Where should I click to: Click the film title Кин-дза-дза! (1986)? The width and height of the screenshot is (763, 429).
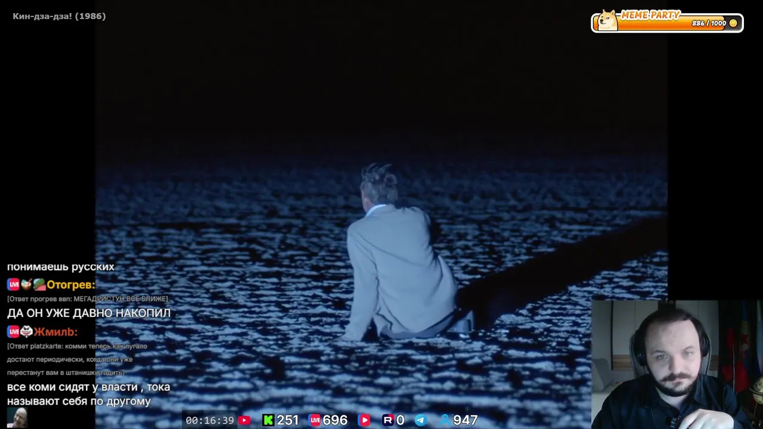(x=59, y=16)
